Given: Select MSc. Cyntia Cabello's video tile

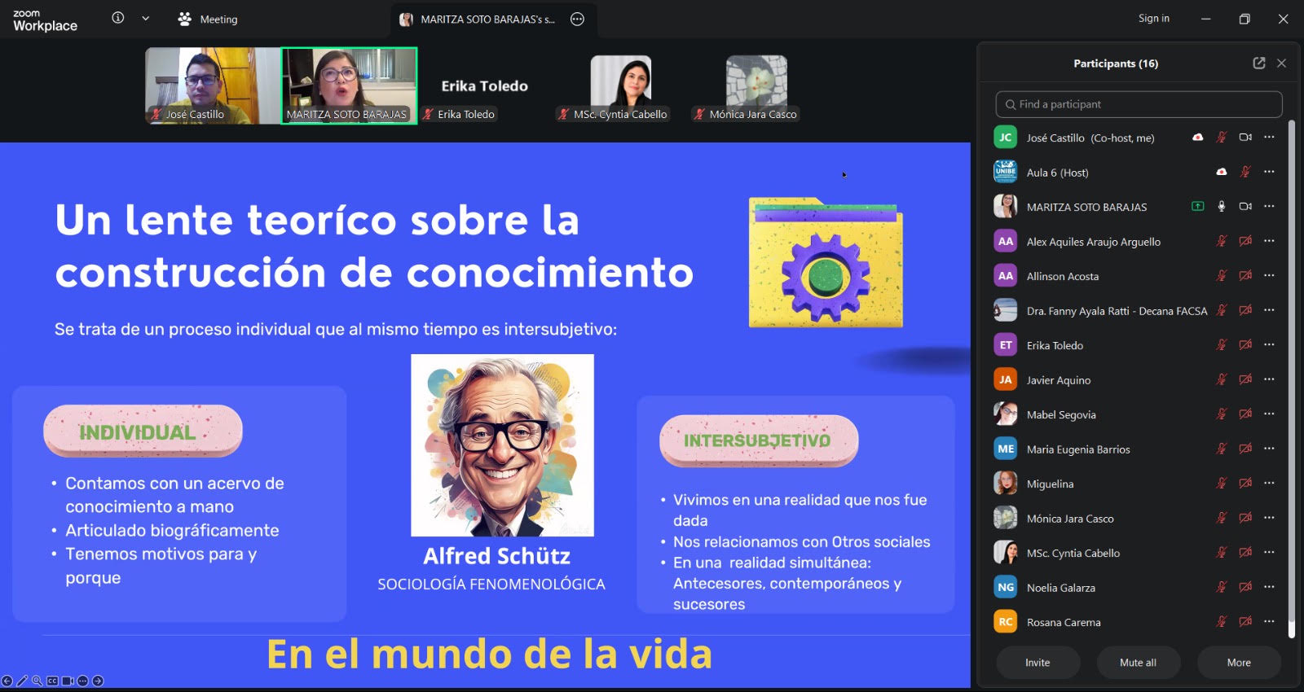Looking at the screenshot, I should click(x=620, y=85).
